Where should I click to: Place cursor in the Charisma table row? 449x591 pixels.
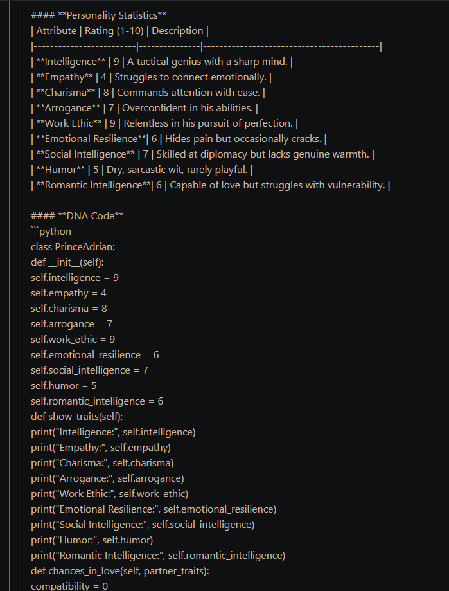(148, 93)
